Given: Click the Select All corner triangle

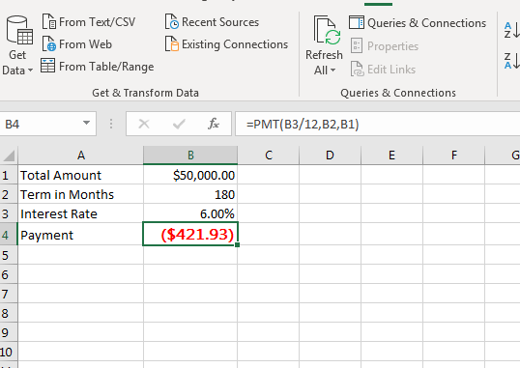Looking at the screenshot, I should tap(9, 156).
